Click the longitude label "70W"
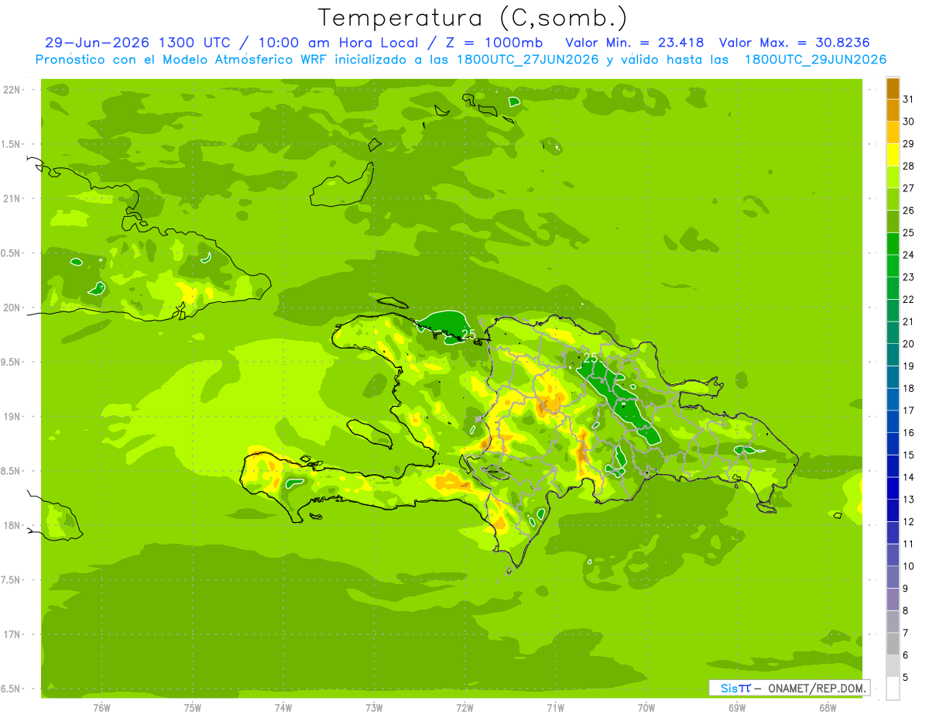This screenshot has width=929, height=718. click(x=646, y=708)
